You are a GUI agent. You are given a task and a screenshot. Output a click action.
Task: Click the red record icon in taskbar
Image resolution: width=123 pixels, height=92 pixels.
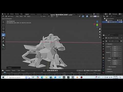[81, 77]
